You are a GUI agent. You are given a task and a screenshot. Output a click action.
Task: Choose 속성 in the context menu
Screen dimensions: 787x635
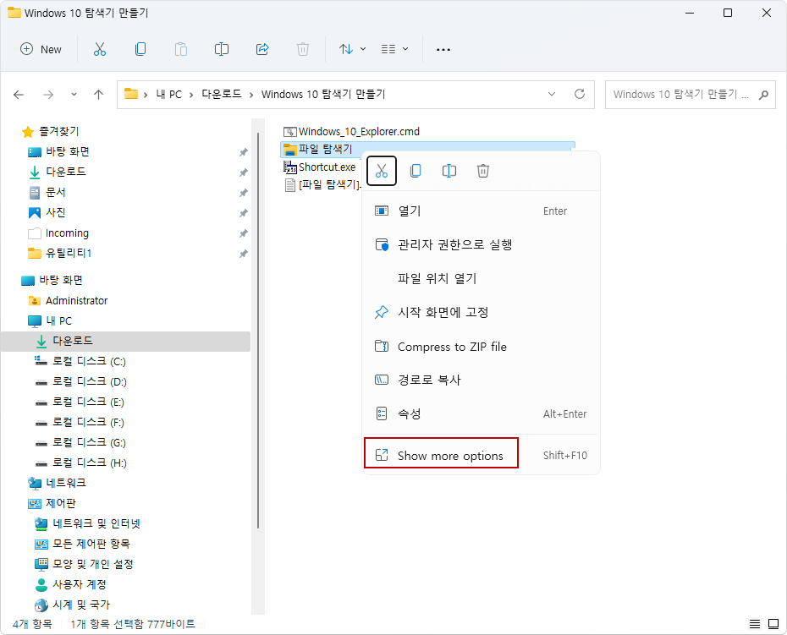[481, 413]
